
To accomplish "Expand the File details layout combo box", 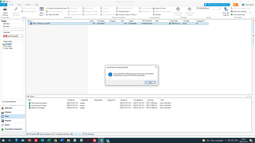I will (x=220, y=8).
